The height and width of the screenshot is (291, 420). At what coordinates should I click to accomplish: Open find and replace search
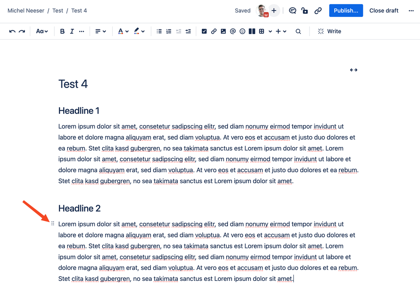click(298, 32)
